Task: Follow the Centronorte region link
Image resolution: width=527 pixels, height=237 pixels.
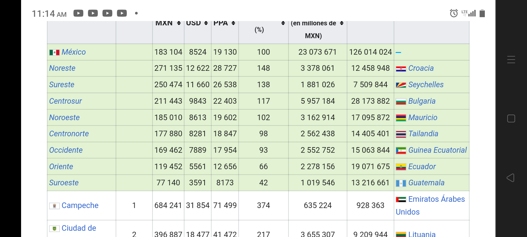Action: pyautogui.click(x=69, y=134)
